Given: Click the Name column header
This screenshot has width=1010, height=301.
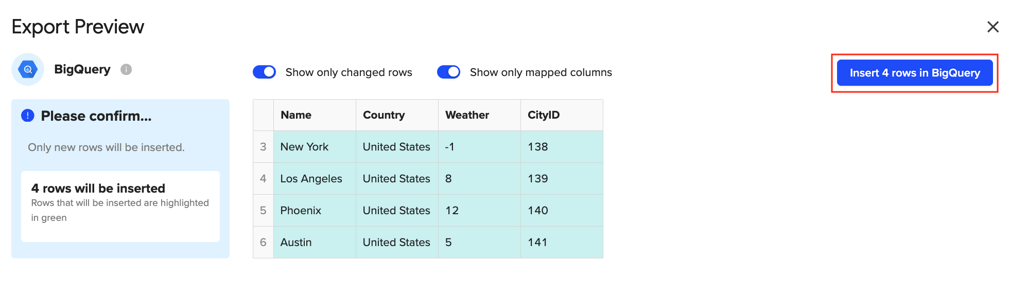Looking at the screenshot, I should [314, 115].
